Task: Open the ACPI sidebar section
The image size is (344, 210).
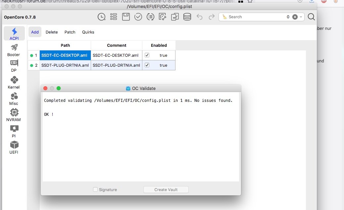Action: click(14, 34)
